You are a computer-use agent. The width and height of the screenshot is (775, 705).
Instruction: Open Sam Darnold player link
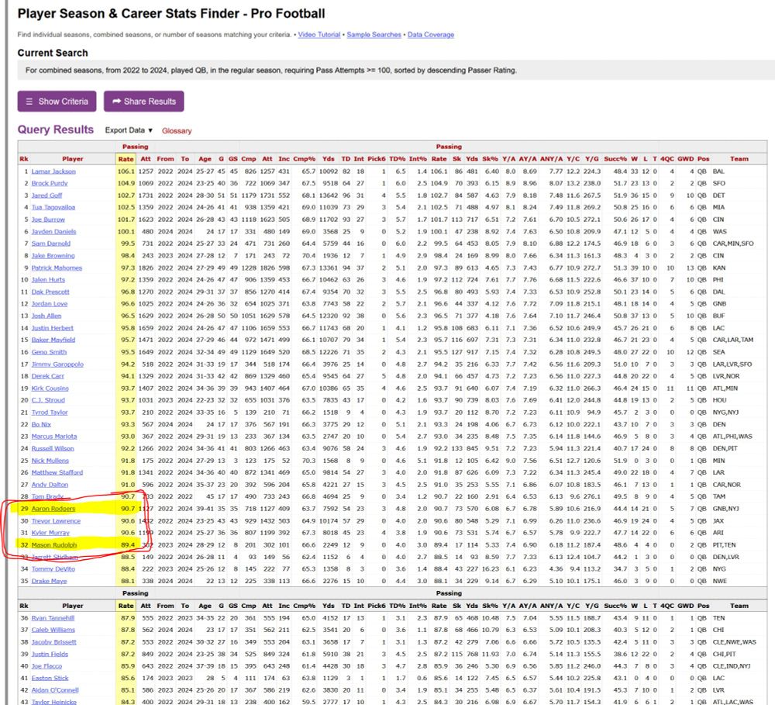(x=51, y=244)
